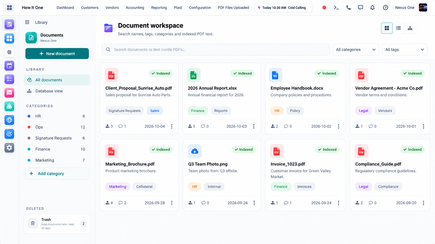Image resolution: width=435 pixels, height=244 pixels.
Task: Open the Trash folder
Action: pyautogui.click(x=57, y=224)
